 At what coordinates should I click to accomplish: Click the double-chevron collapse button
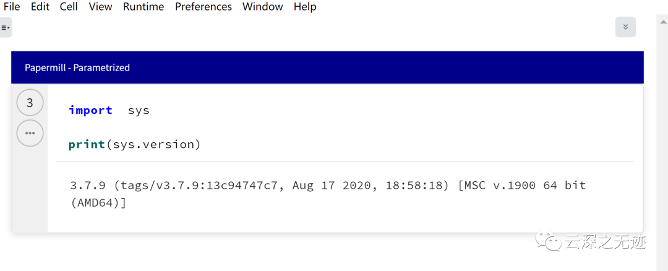[625, 27]
